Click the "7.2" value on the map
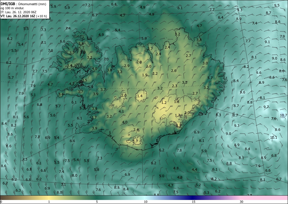Screen dimensions: 288x204 pos(88,5)
